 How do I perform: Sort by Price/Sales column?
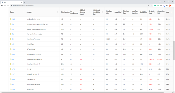118,12
